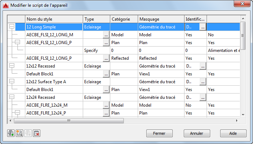Click the add device style icon
Viewport: 253px width, 144px height.
coord(11,133)
